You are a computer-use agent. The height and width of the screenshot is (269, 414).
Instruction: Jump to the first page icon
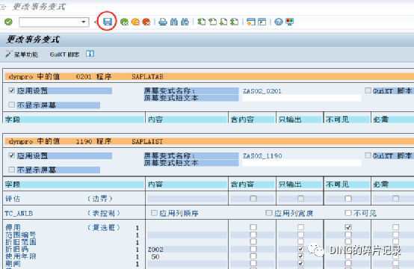[202, 22]
